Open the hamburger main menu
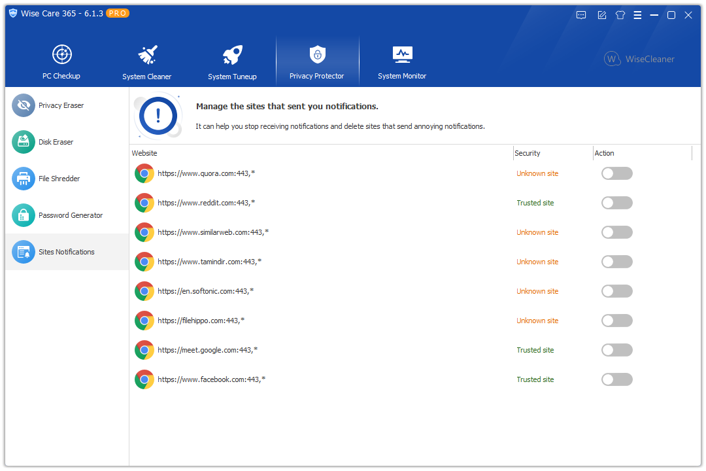Screen dimensions: 706x471 [x=637, y=14]
